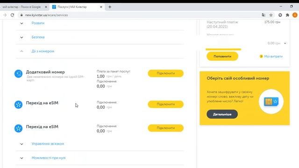Switch to the Послуги Мій Київстар tab

pos(77,7)
